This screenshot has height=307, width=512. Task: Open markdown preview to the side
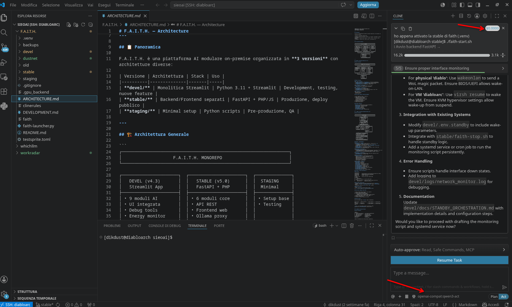[364, 16]
